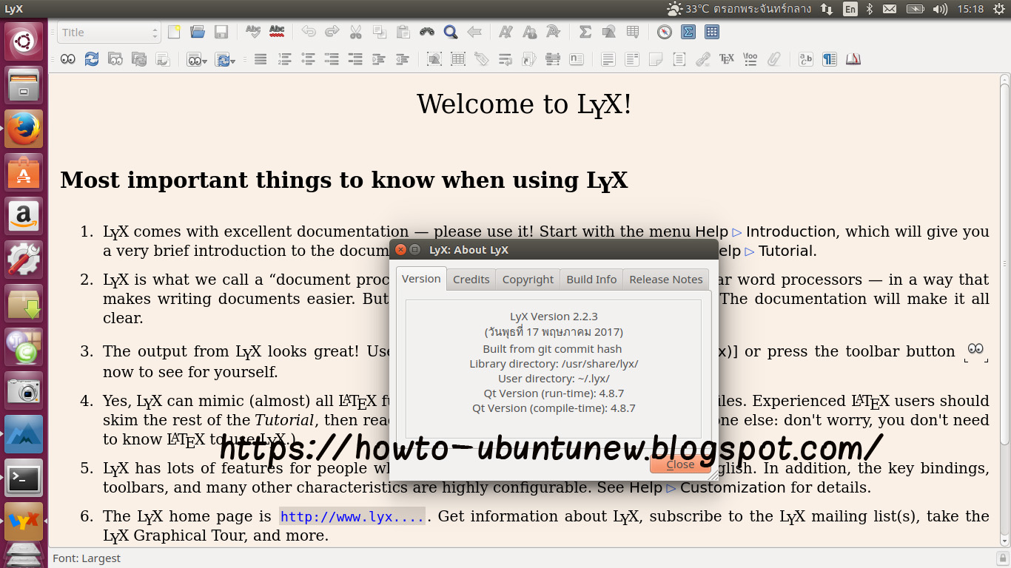
Task: Select the Version tab
Action: [421, 278]
